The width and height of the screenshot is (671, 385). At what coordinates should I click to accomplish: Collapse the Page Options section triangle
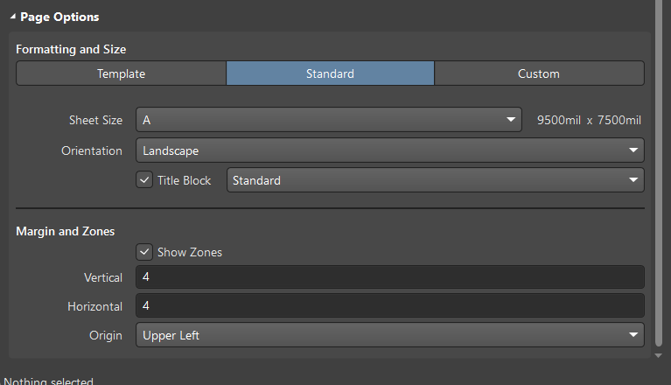point(13,17)
